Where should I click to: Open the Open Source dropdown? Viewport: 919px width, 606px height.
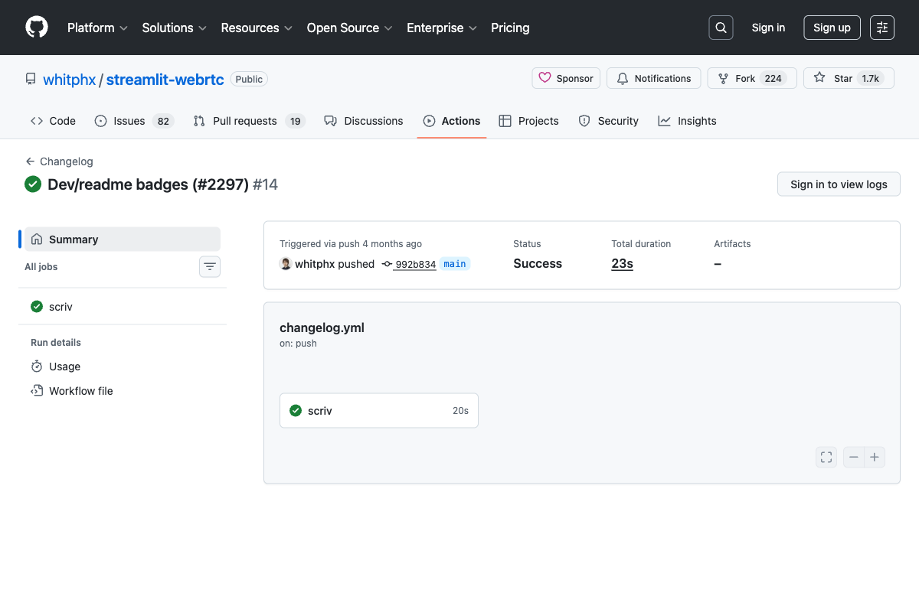click(x=349, y=28)
